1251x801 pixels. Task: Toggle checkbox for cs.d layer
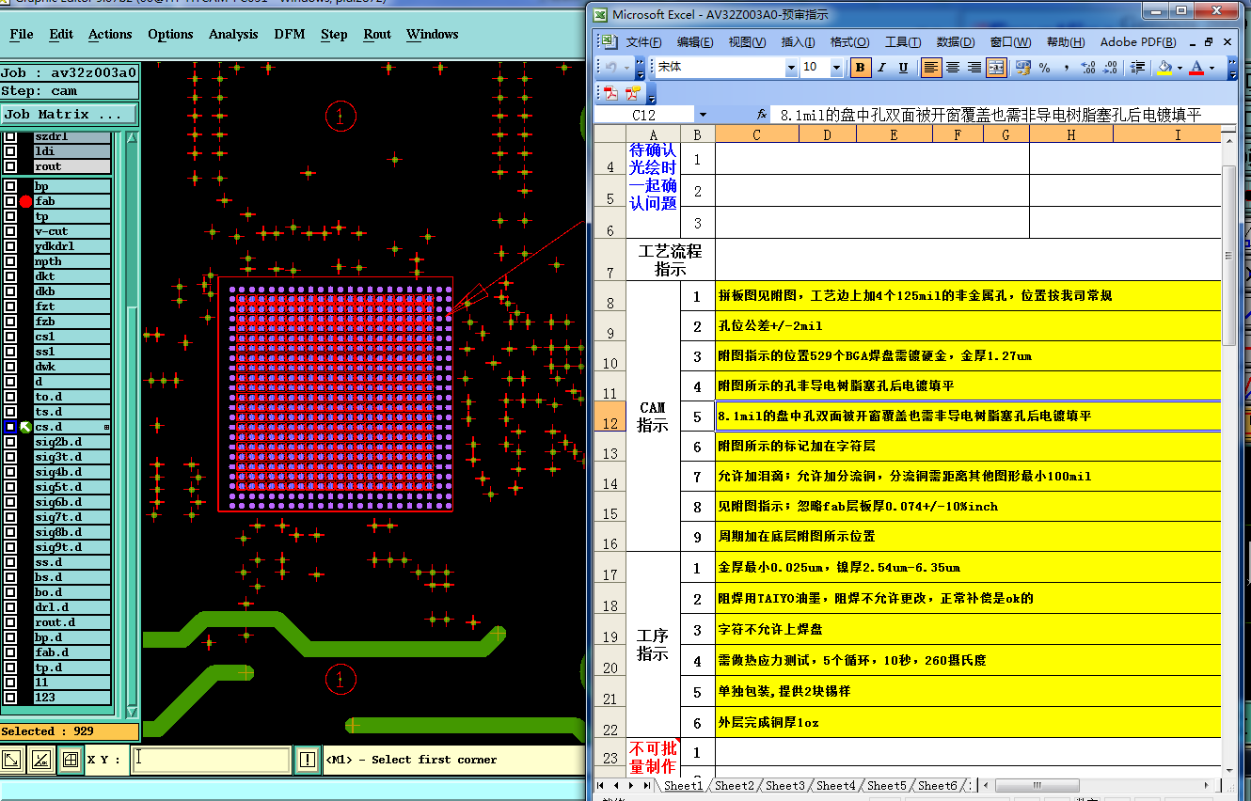pyautogui.click(x=10, y=427)
